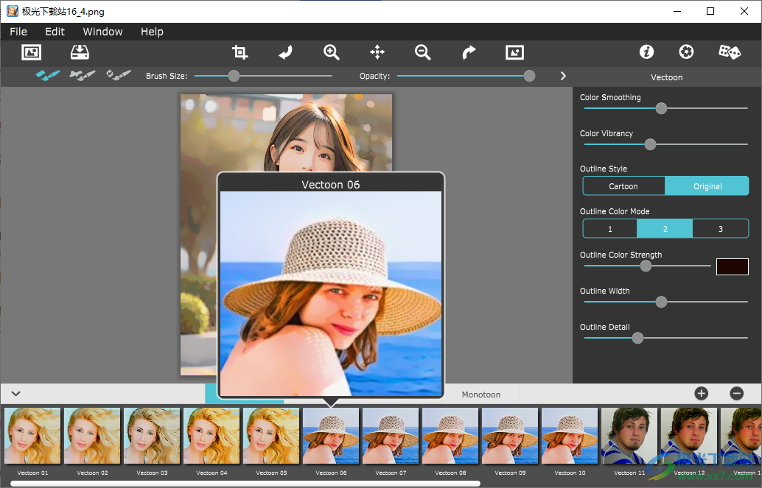Open the preferences gear icon

click(x=686, y=52)
